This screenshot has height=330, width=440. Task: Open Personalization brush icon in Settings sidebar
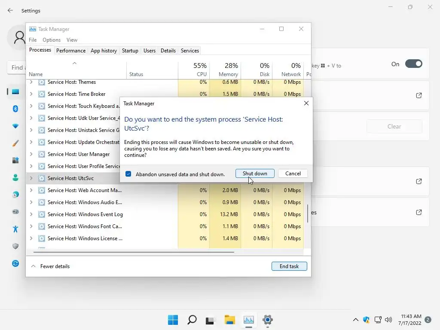coord(15,143)
